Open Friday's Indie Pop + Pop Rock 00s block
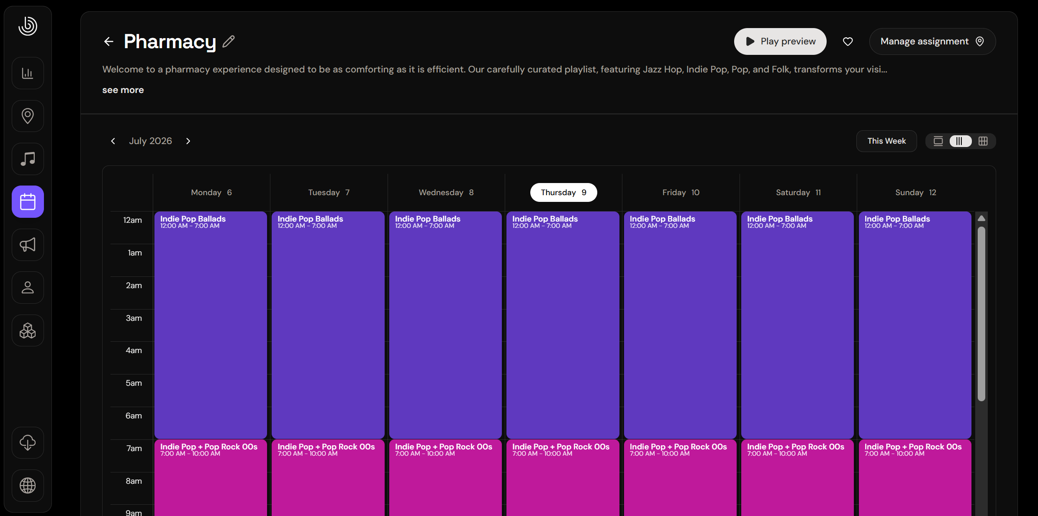 pos(680,478)
